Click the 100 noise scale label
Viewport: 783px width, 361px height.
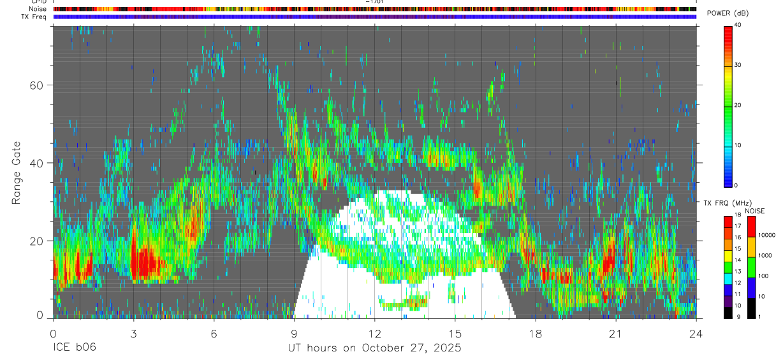[763, 276]
